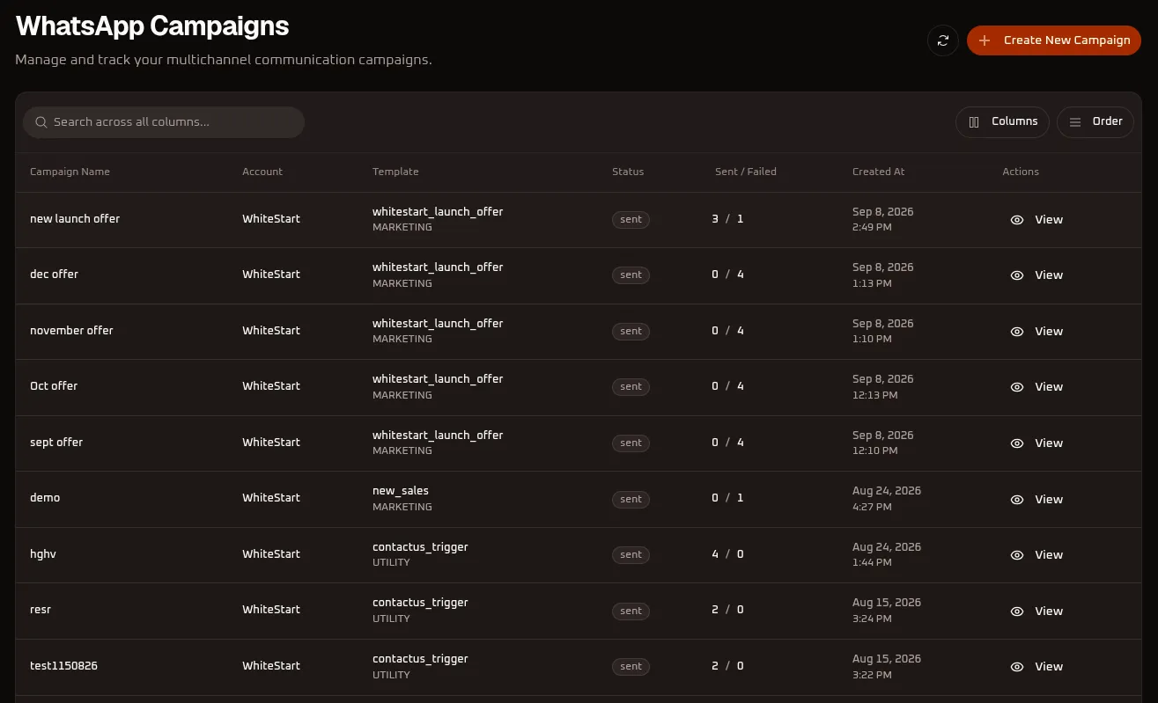
Task: Click the '3 / 1' sent/failed count
Action: [727, 219]
